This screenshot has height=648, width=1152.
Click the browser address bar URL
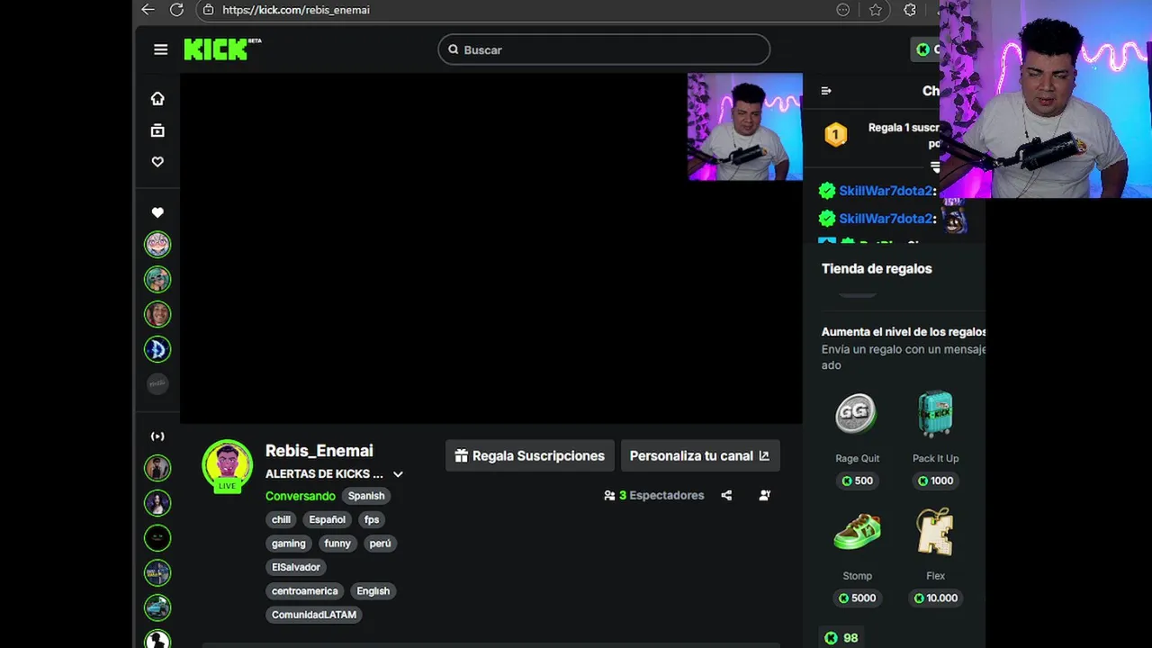[296, 10]
